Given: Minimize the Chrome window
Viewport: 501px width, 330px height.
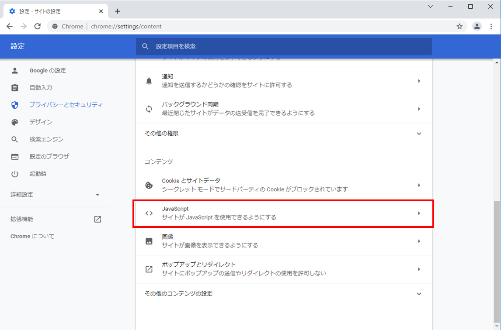Looking at the screenshot, I should click(451, 7).
